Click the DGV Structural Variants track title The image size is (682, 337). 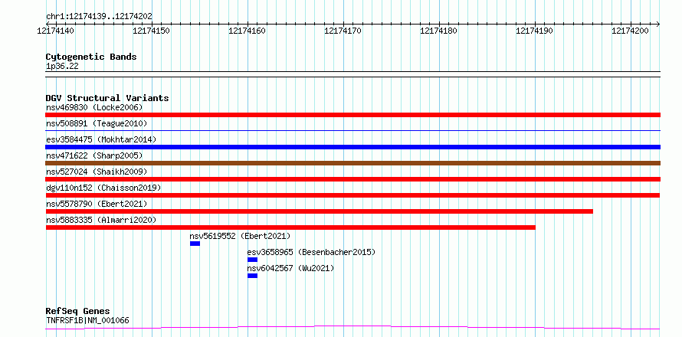coord(107,98)
